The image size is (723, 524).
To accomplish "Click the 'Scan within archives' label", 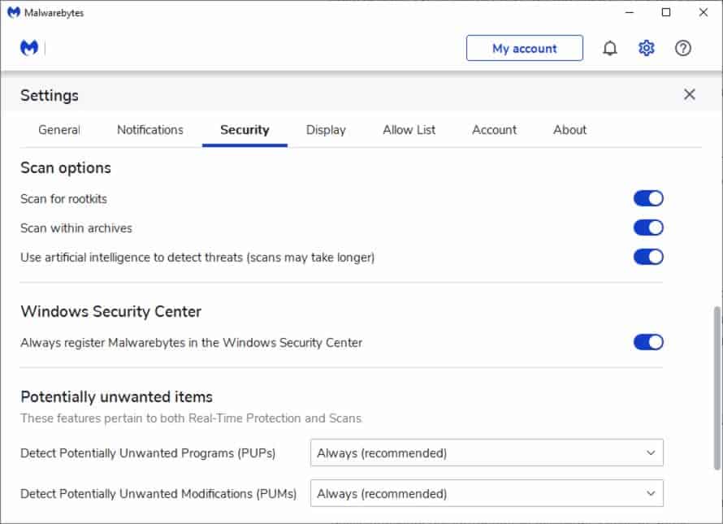I will click(76, 227).
